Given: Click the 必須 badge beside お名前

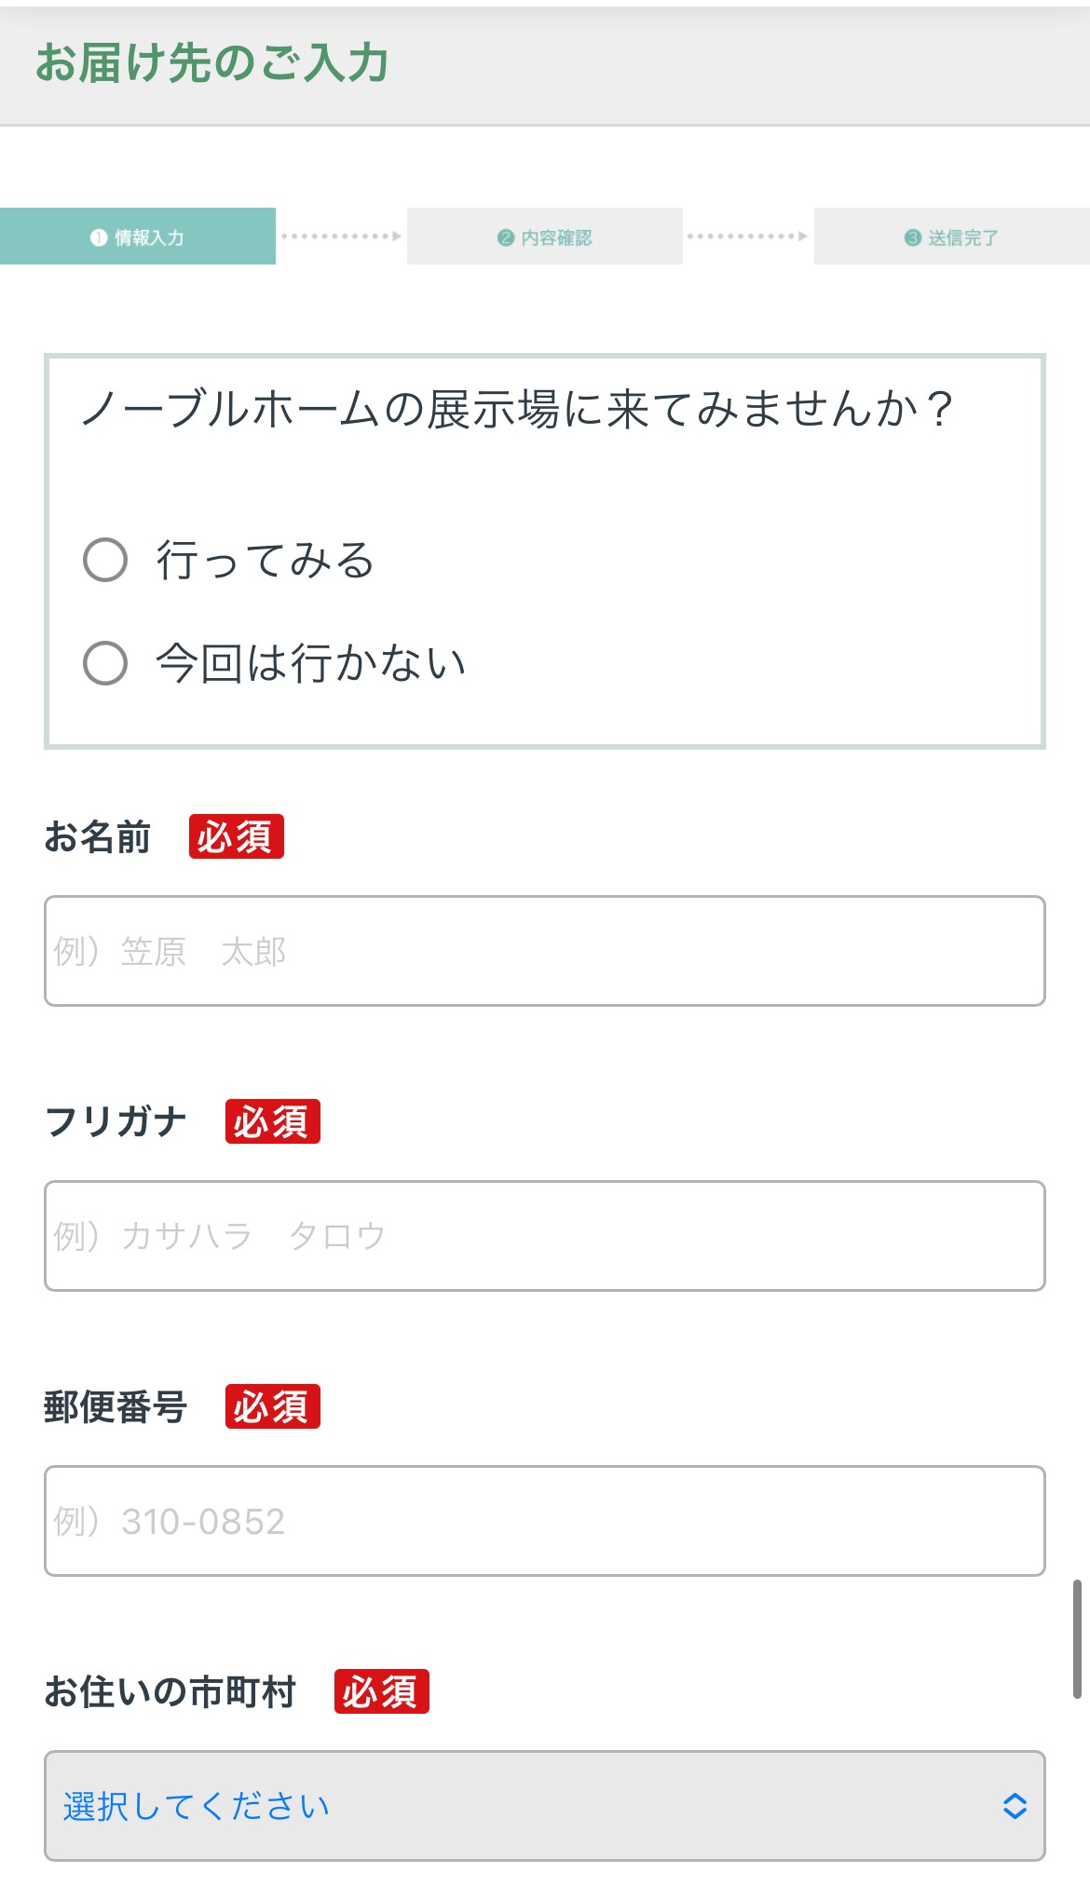Looking at the screenshot, I should 236,836.
